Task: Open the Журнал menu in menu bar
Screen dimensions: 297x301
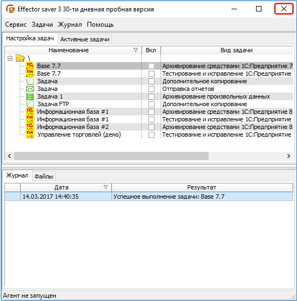Action: pos(70,24)
